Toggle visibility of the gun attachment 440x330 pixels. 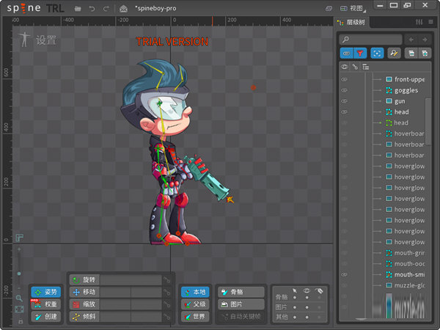344,100
